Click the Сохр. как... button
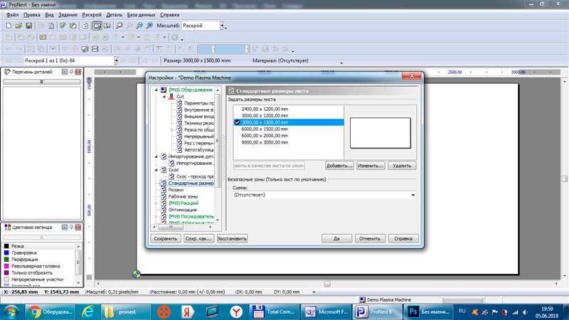This screenshot has height=320, width=569. click(198, 239)
